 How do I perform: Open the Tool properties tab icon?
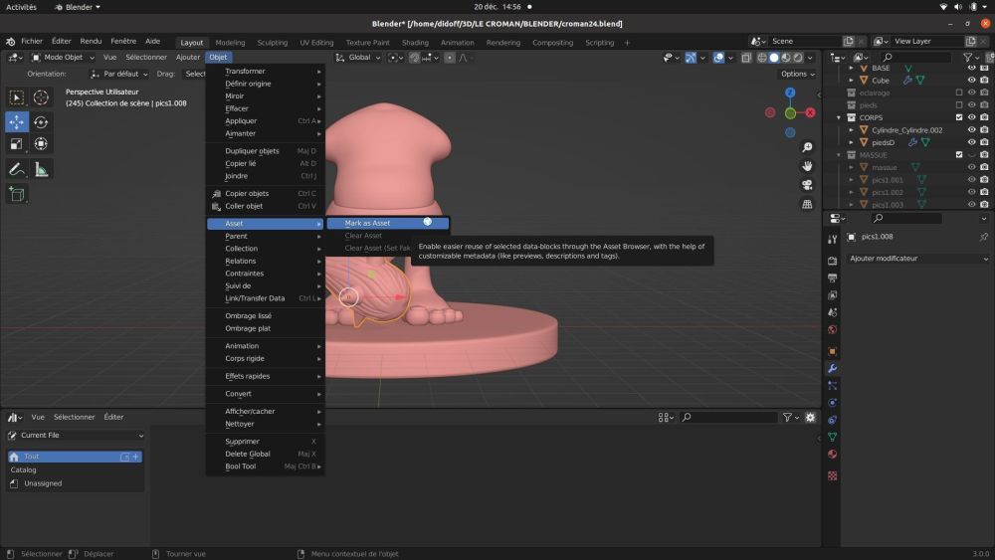(832, 239)
